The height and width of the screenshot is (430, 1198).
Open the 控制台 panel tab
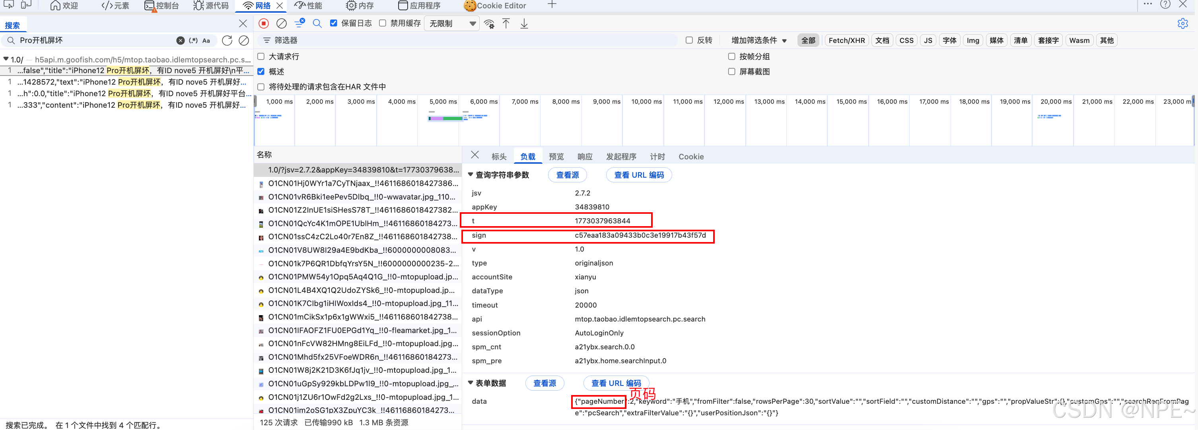point(162,6)
